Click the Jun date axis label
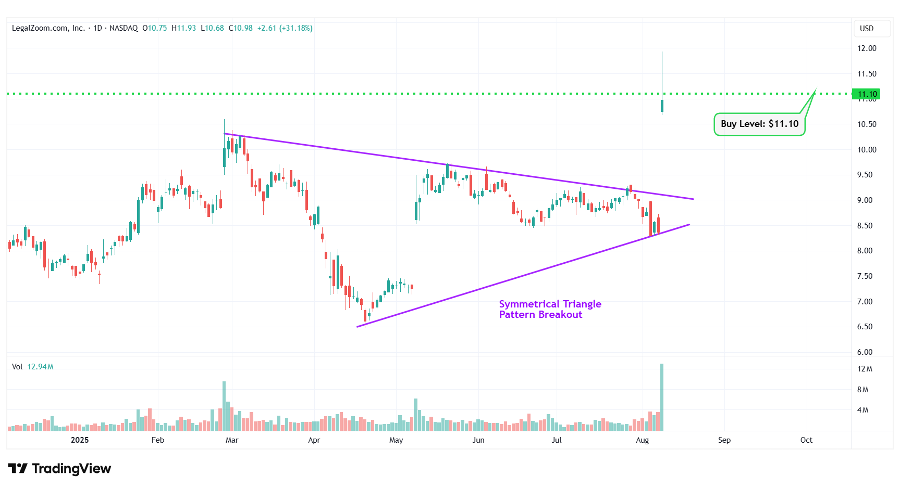 (x=478, y=440)
